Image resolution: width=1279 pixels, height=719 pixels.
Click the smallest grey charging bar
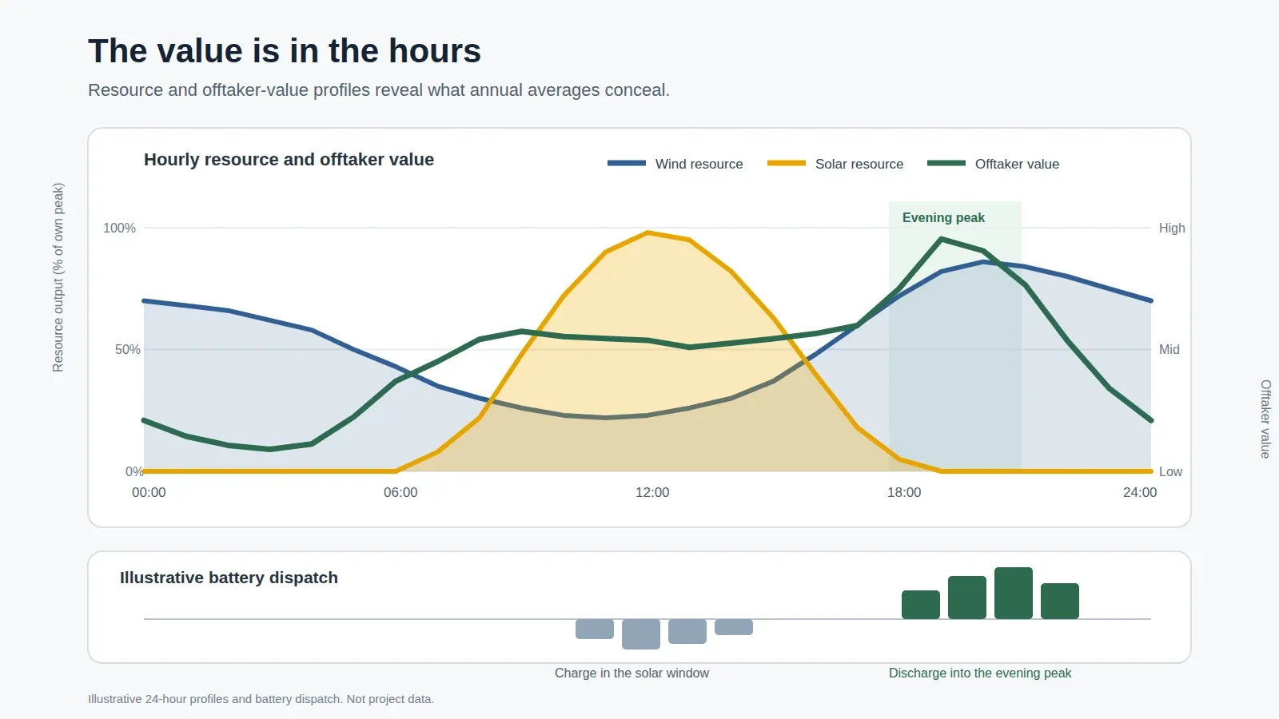click(734, 627)
